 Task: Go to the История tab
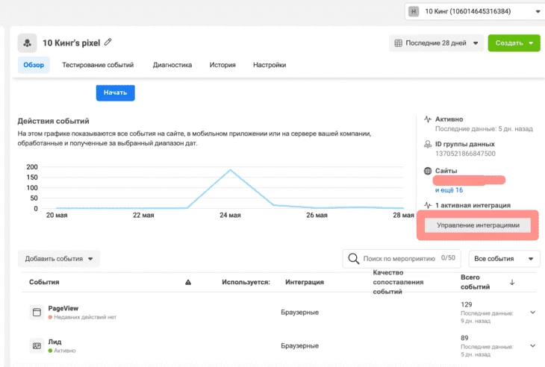(x=222, y=65)
